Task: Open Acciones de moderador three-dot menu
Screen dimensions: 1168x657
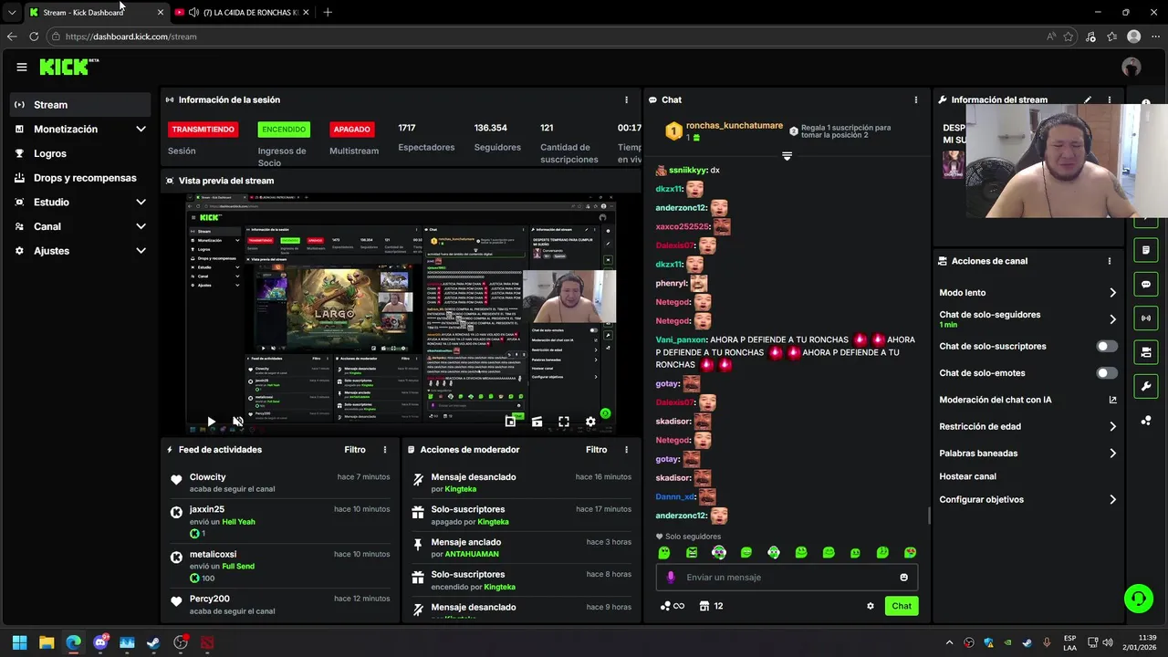Action: tap(626, 450)
